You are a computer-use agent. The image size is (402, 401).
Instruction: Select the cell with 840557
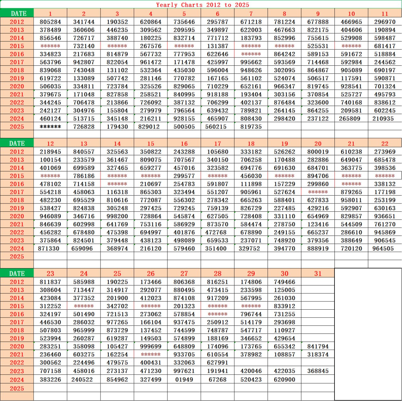84,151
